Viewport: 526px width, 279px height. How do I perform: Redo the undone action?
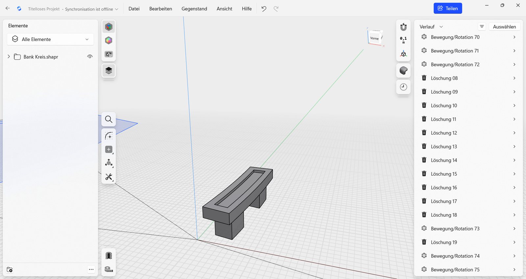276,9
